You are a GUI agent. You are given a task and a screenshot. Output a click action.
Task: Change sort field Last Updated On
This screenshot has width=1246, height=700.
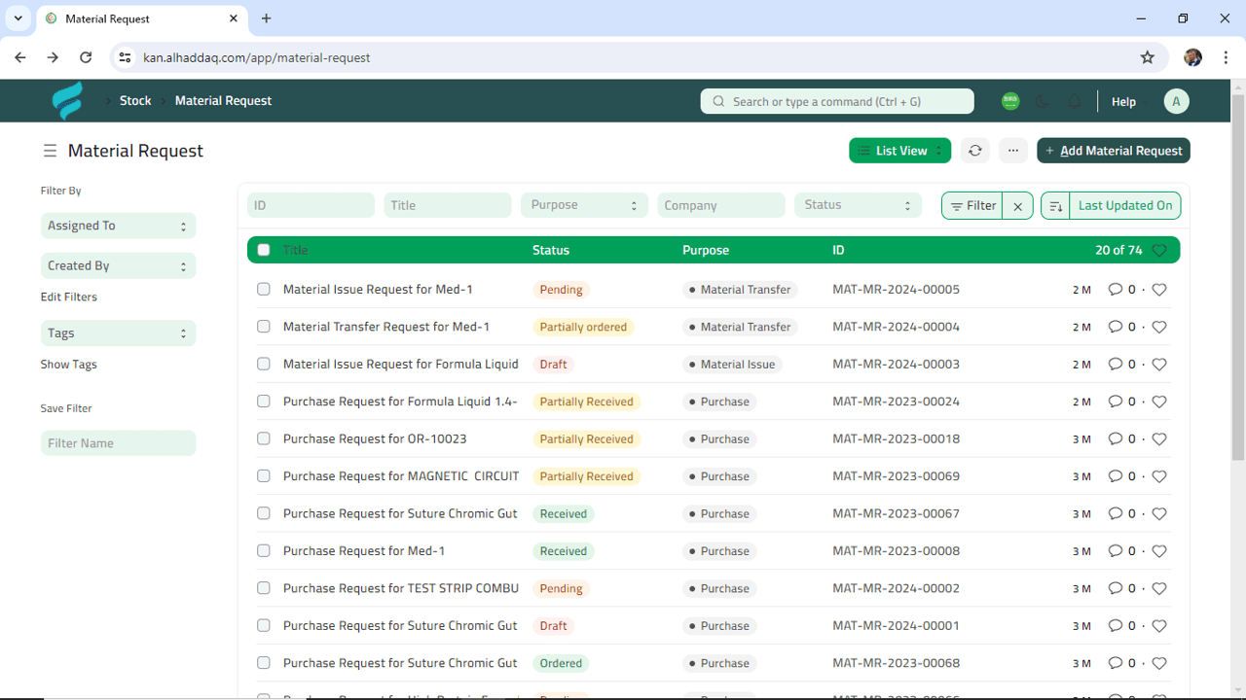(x=1125, y=206)
